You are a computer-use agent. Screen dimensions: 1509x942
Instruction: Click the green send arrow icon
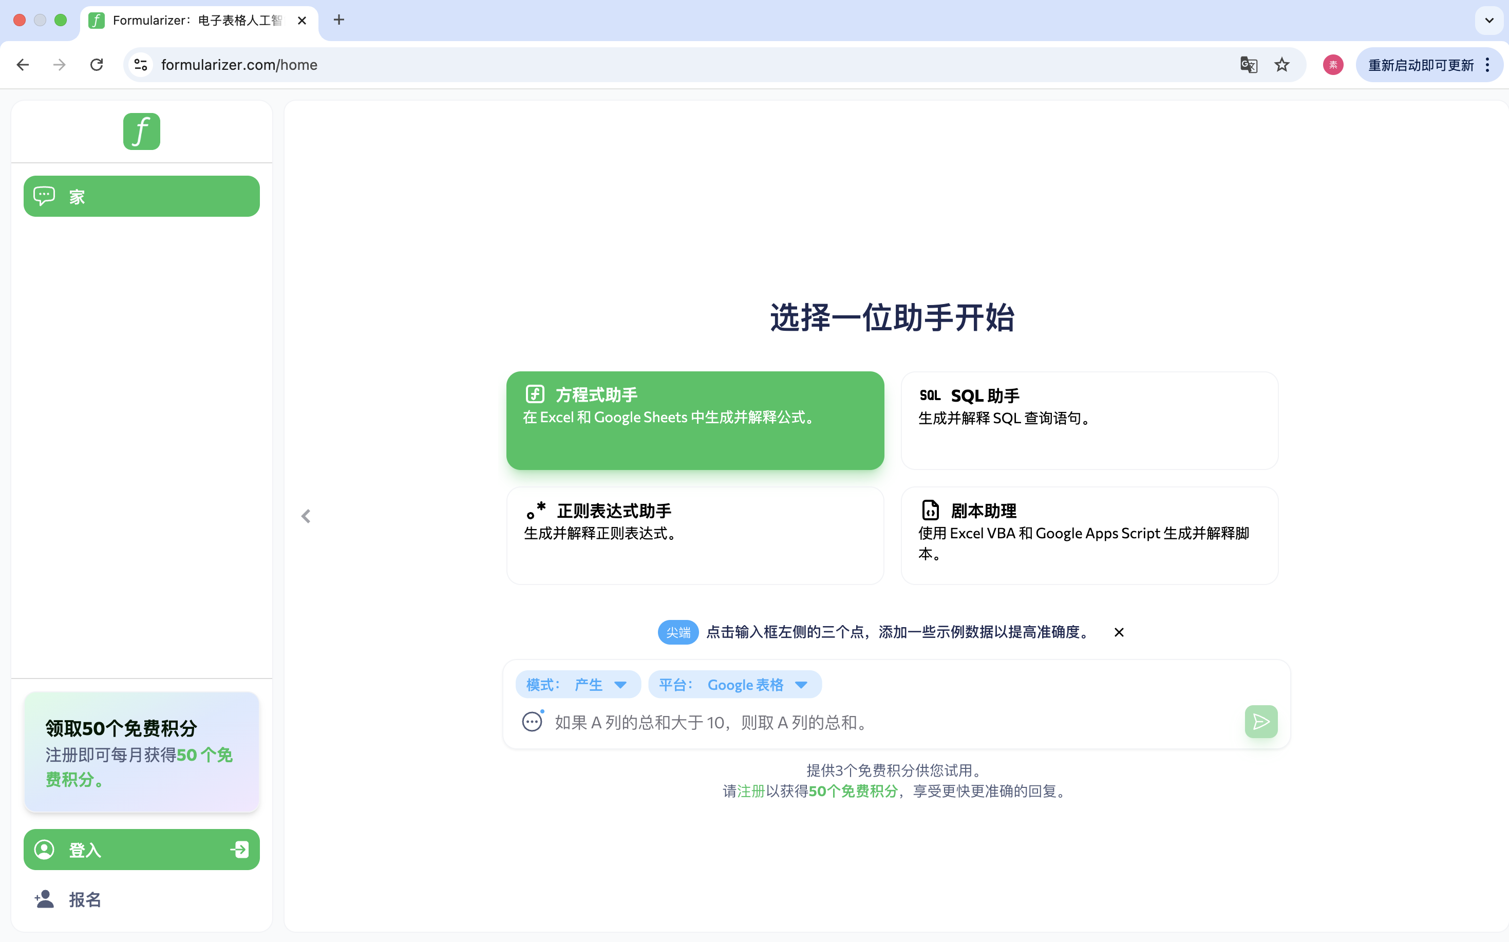1261,722
